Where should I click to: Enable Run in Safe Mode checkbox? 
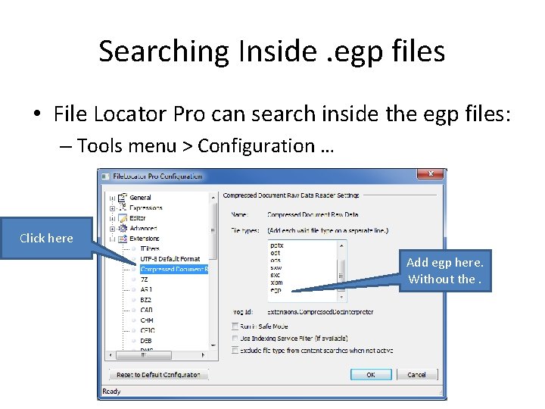(x=235, y=326)
